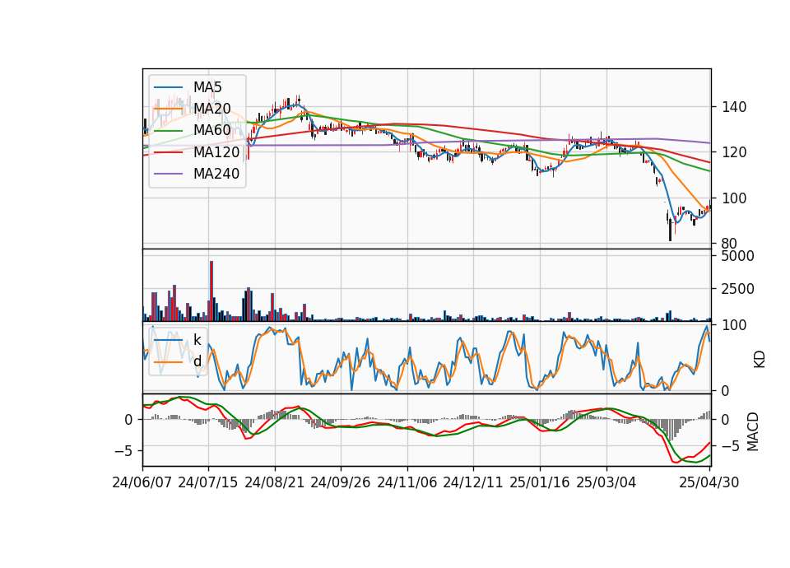Click the 2500 volume axis label
The height and width of the screenshot is (568, 790).
[738, 289]
